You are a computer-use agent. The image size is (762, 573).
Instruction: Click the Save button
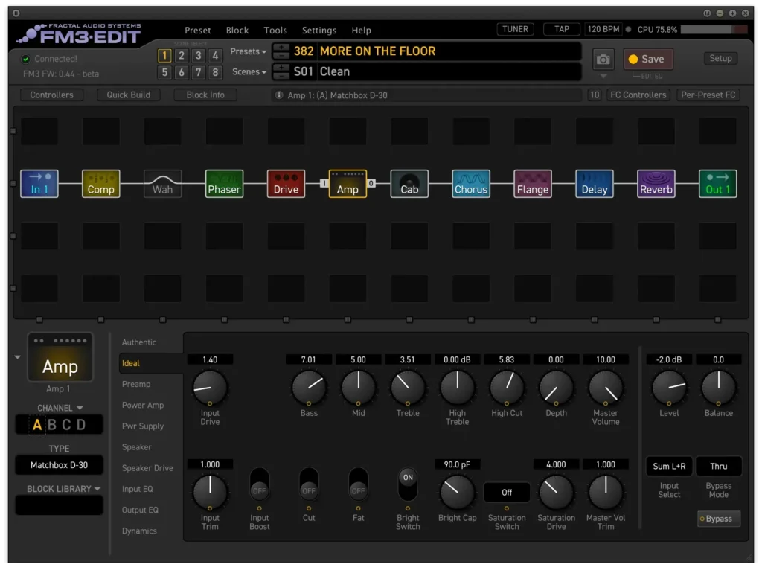coord(647,60)
